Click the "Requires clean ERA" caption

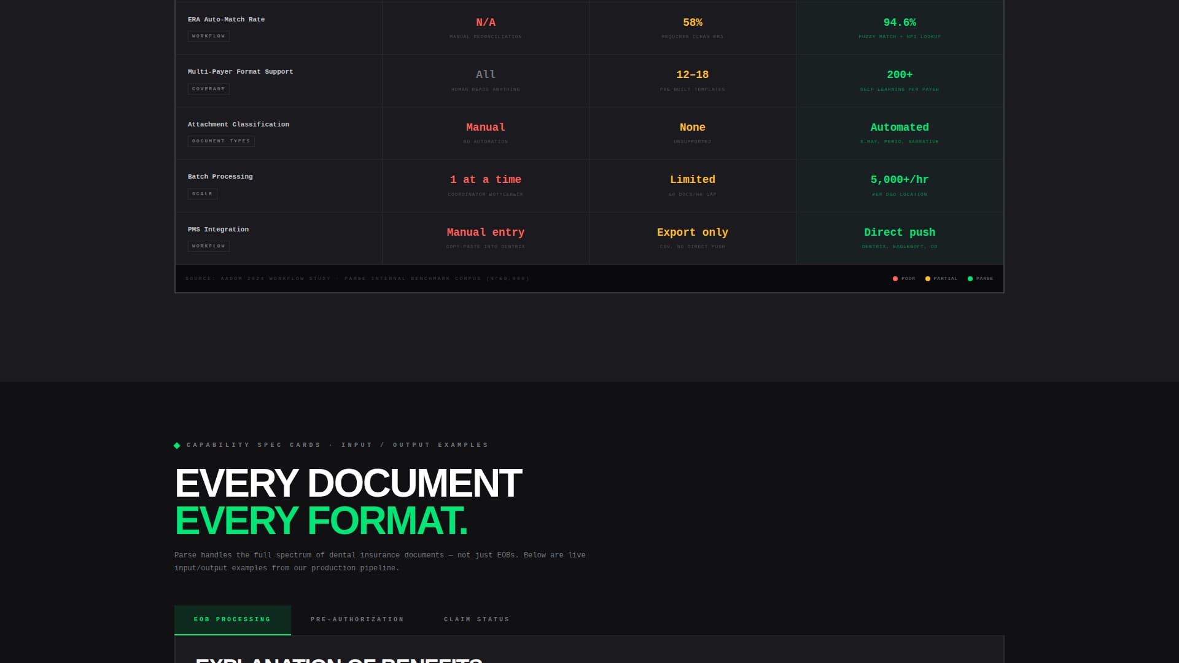coord(693,37)
